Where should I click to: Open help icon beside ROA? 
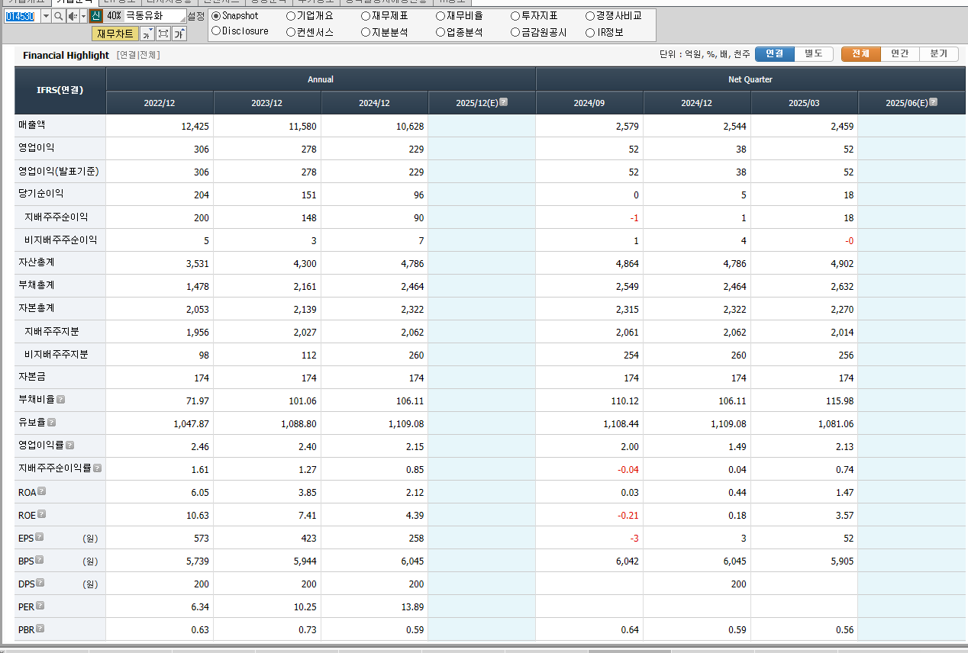click(42, 491)
